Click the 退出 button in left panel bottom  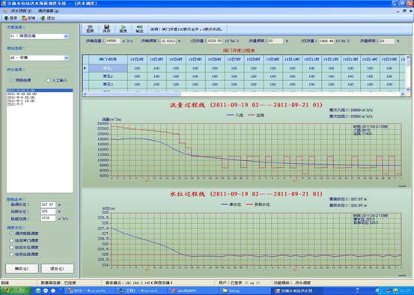[x=58, y=269]
